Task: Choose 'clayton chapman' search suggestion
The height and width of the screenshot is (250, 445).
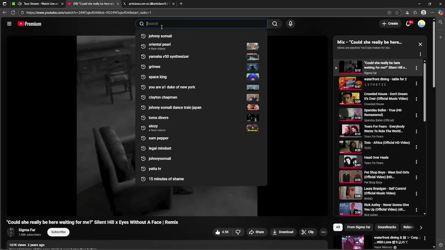Action: tap(201, 97)
